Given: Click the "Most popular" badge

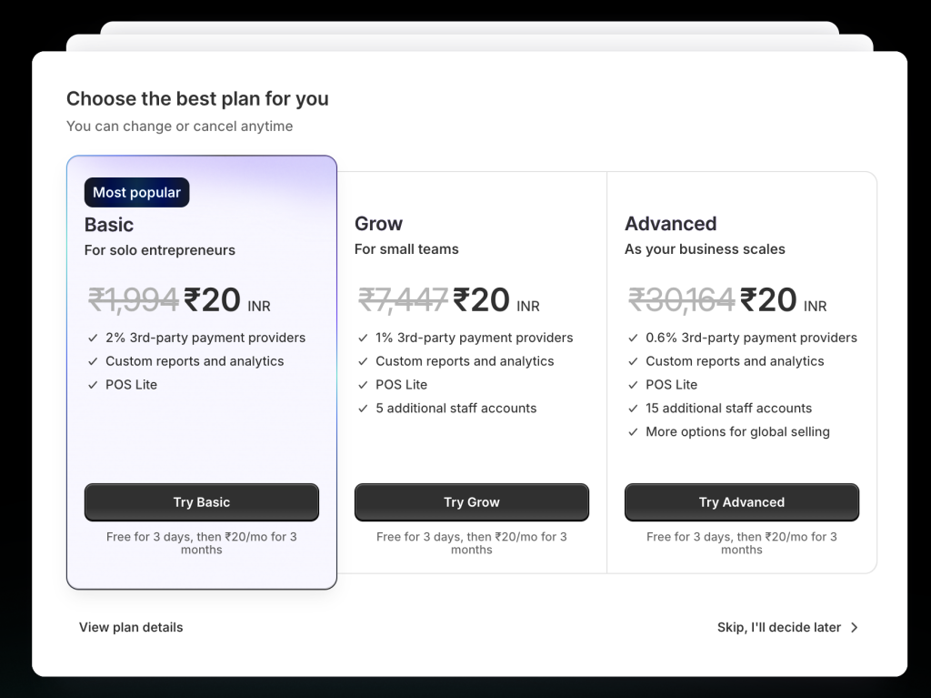Looking at the screenshot, I should coord(136,192).
